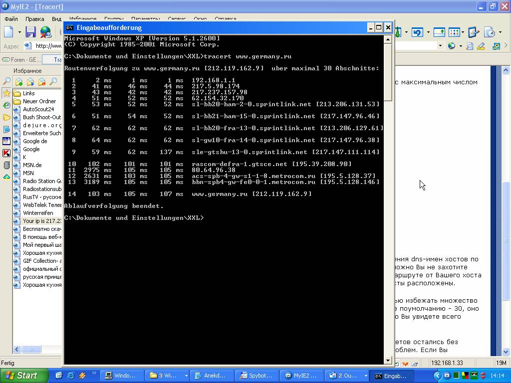Image resolution: width=511 pixels, height=383 pixels.
Task: Open the AutoScout24 favorite
Action: pyautogui.click(x=38, y=109)
